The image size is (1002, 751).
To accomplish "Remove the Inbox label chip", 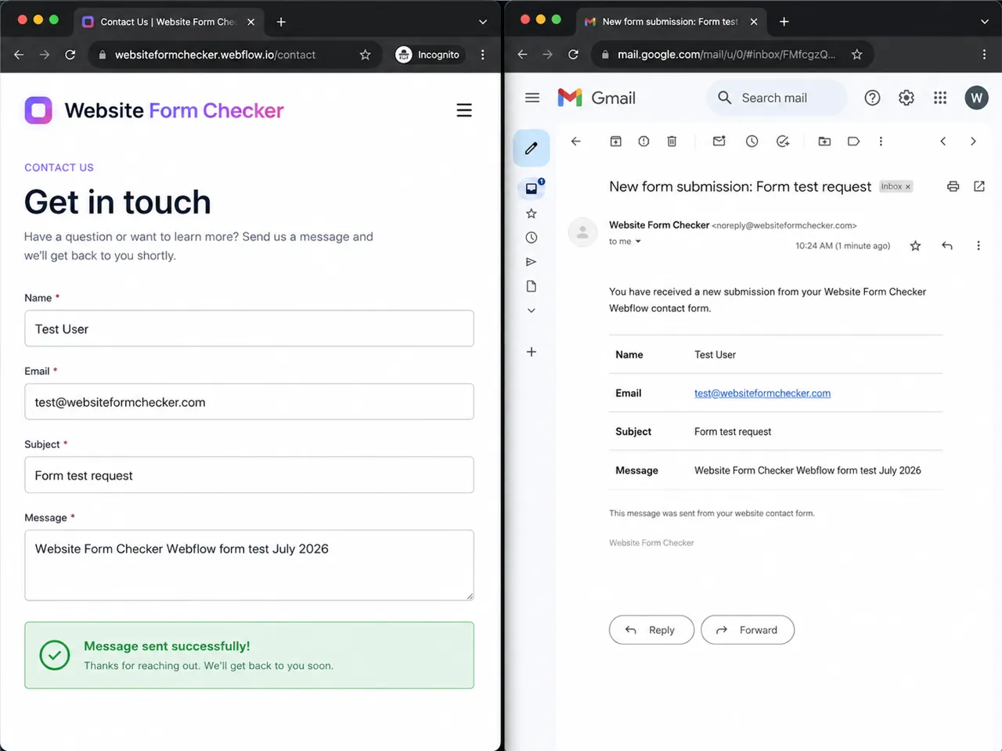I will [x=908, y=187].
